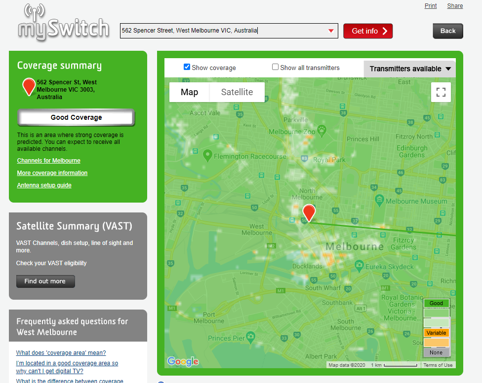
Task: Open the Terms of Use link
Action: click(x=438, y=365)
